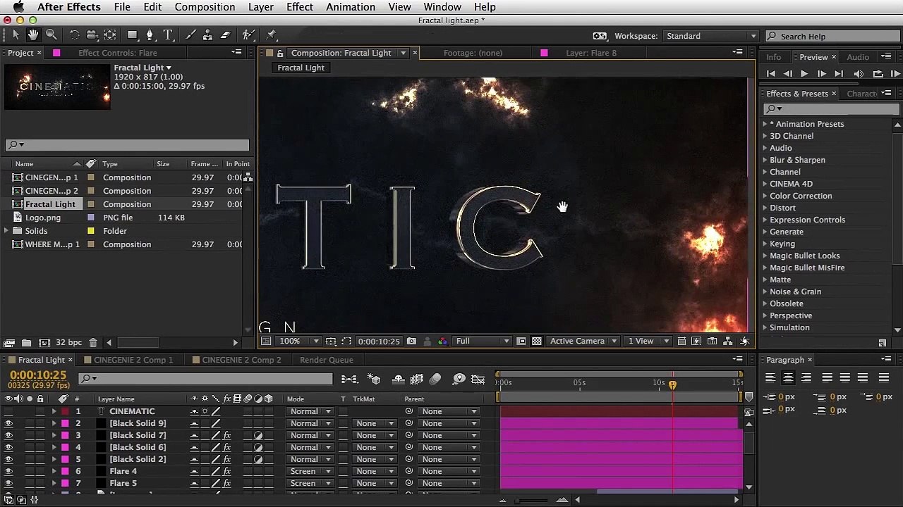Open the Composition menu
This screenshot has width=903, height=507.
click(205, 7)
